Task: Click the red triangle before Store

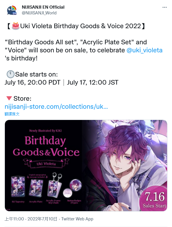Action: (x=9, y=98)
